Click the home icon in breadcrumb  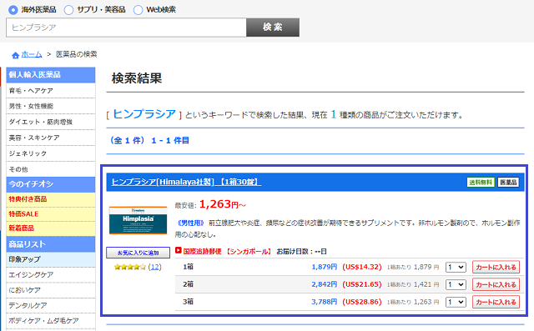[x=15, y=55]
